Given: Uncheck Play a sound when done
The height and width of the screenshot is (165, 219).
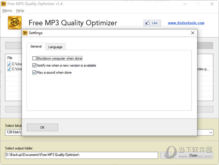Looking at the screenshot, I should pos(34,72).
